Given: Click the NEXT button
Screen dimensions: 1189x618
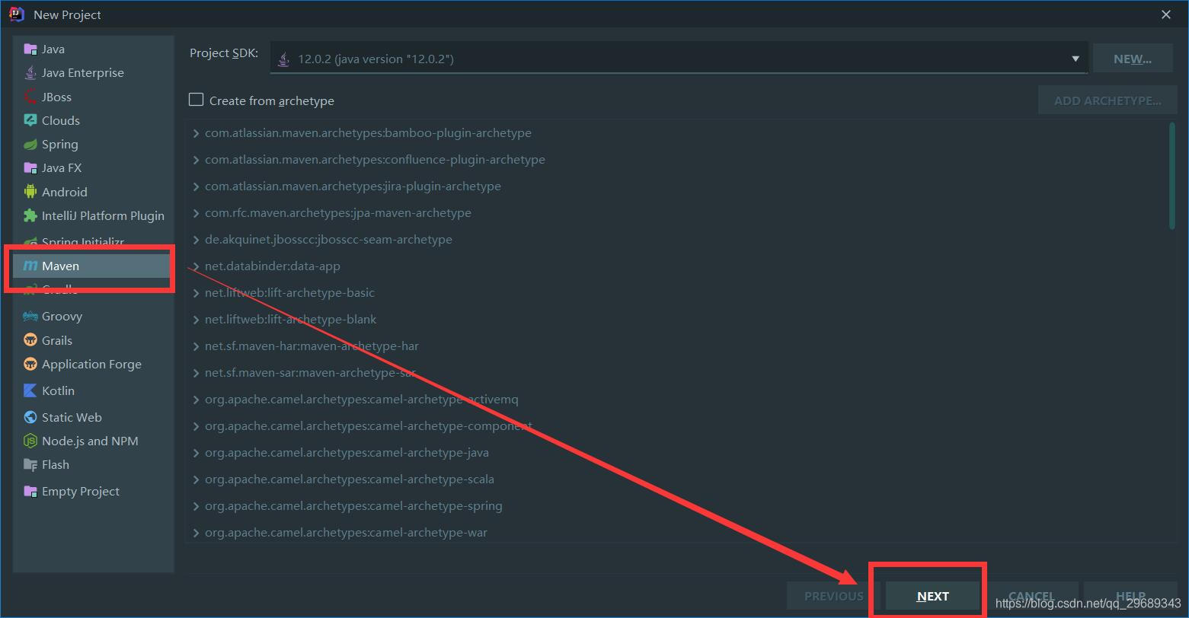Looking at the screenshot, I should (932, 596).
